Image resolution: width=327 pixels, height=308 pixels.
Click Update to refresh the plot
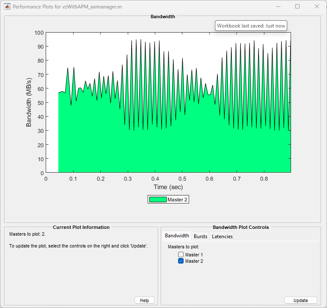coord(300,300)
